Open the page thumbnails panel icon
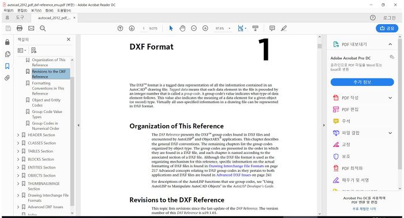404x218 pixels. [x=8, y=54]
